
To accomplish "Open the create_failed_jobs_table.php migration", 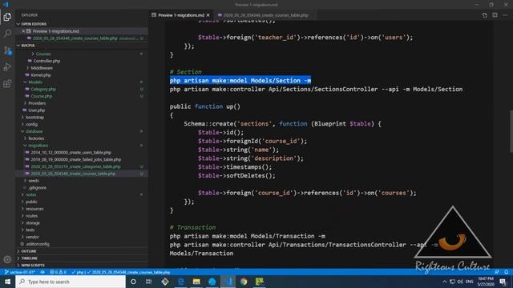I will tap(75, 160).
